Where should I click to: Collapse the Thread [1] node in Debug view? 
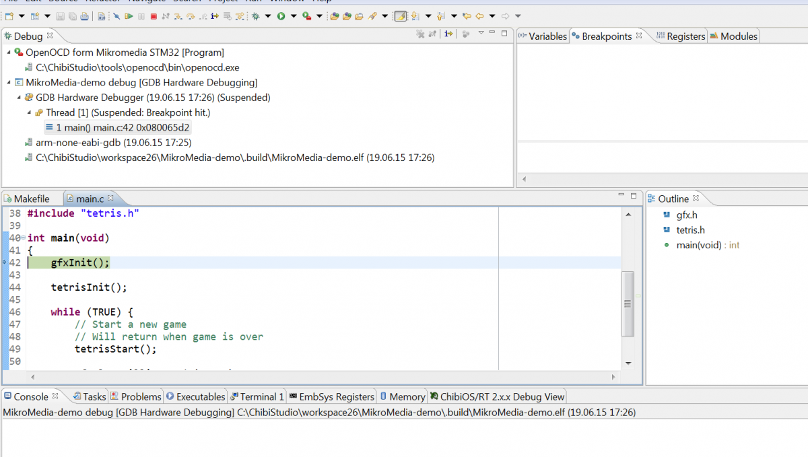click(28, 112)
